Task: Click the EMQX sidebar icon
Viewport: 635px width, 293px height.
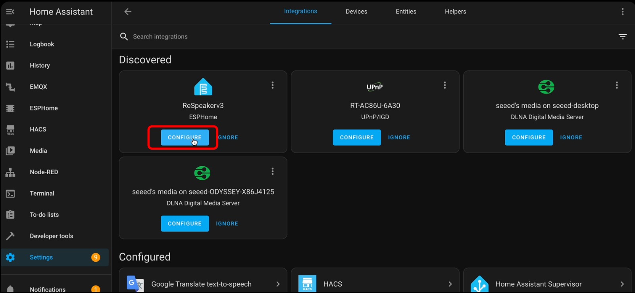Action: [x=10, y=87]
